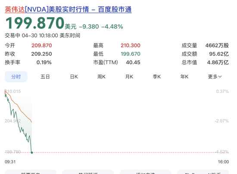Click the trading status 交易中 04-30 10:18:00 line
Viewport: 237px width, 174px height.
pos(43,35)
